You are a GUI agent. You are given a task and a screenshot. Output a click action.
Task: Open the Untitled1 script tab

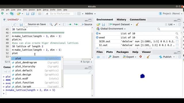pos(13,20)
